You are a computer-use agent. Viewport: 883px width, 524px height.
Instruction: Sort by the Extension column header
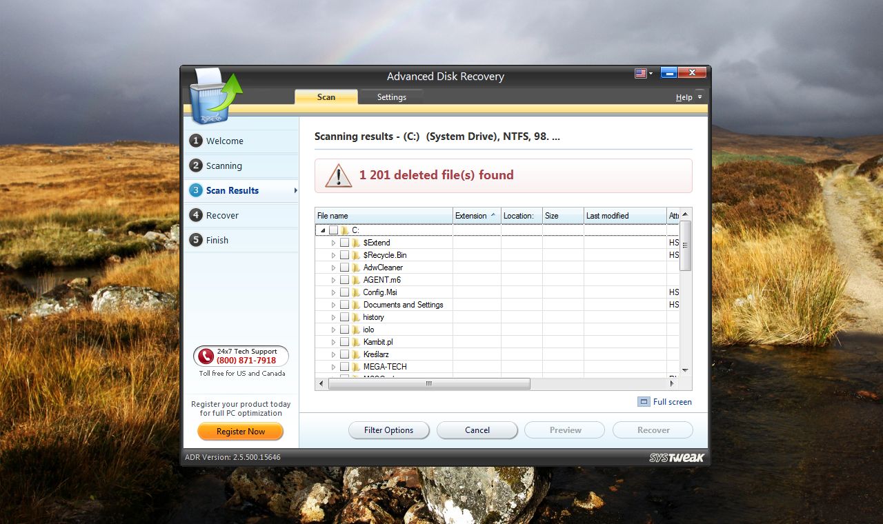coord(477,216)
